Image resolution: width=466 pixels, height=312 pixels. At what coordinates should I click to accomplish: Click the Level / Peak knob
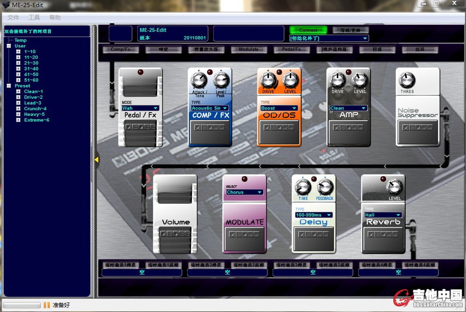tap(221, 80)
